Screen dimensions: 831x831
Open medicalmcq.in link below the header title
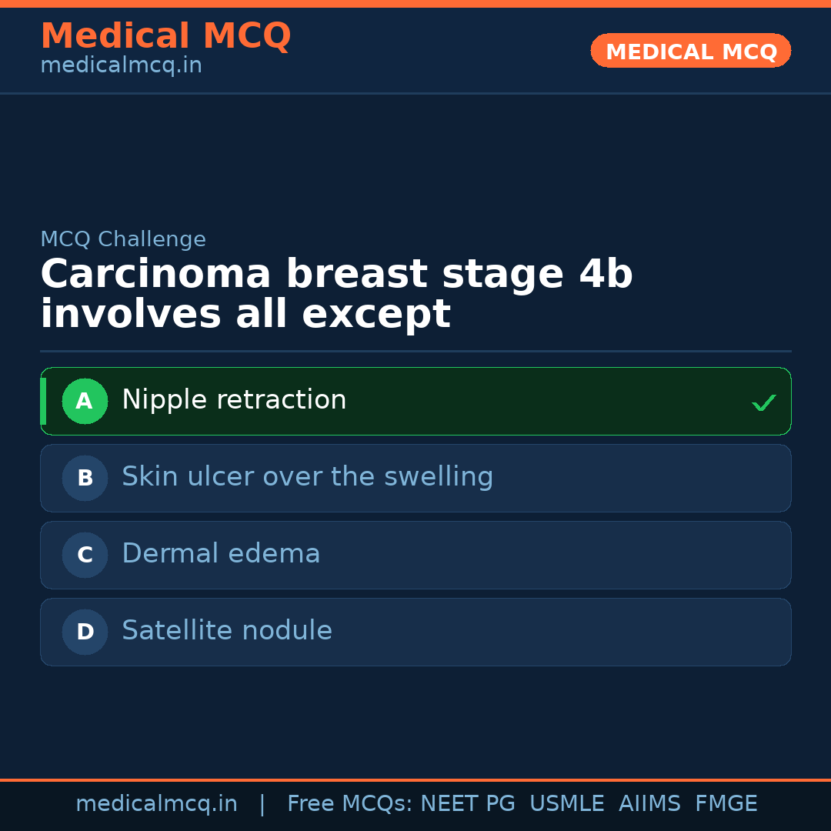[121, 66]
